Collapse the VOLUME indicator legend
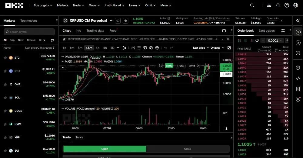 pyautogui.click(x=62, y=109)
